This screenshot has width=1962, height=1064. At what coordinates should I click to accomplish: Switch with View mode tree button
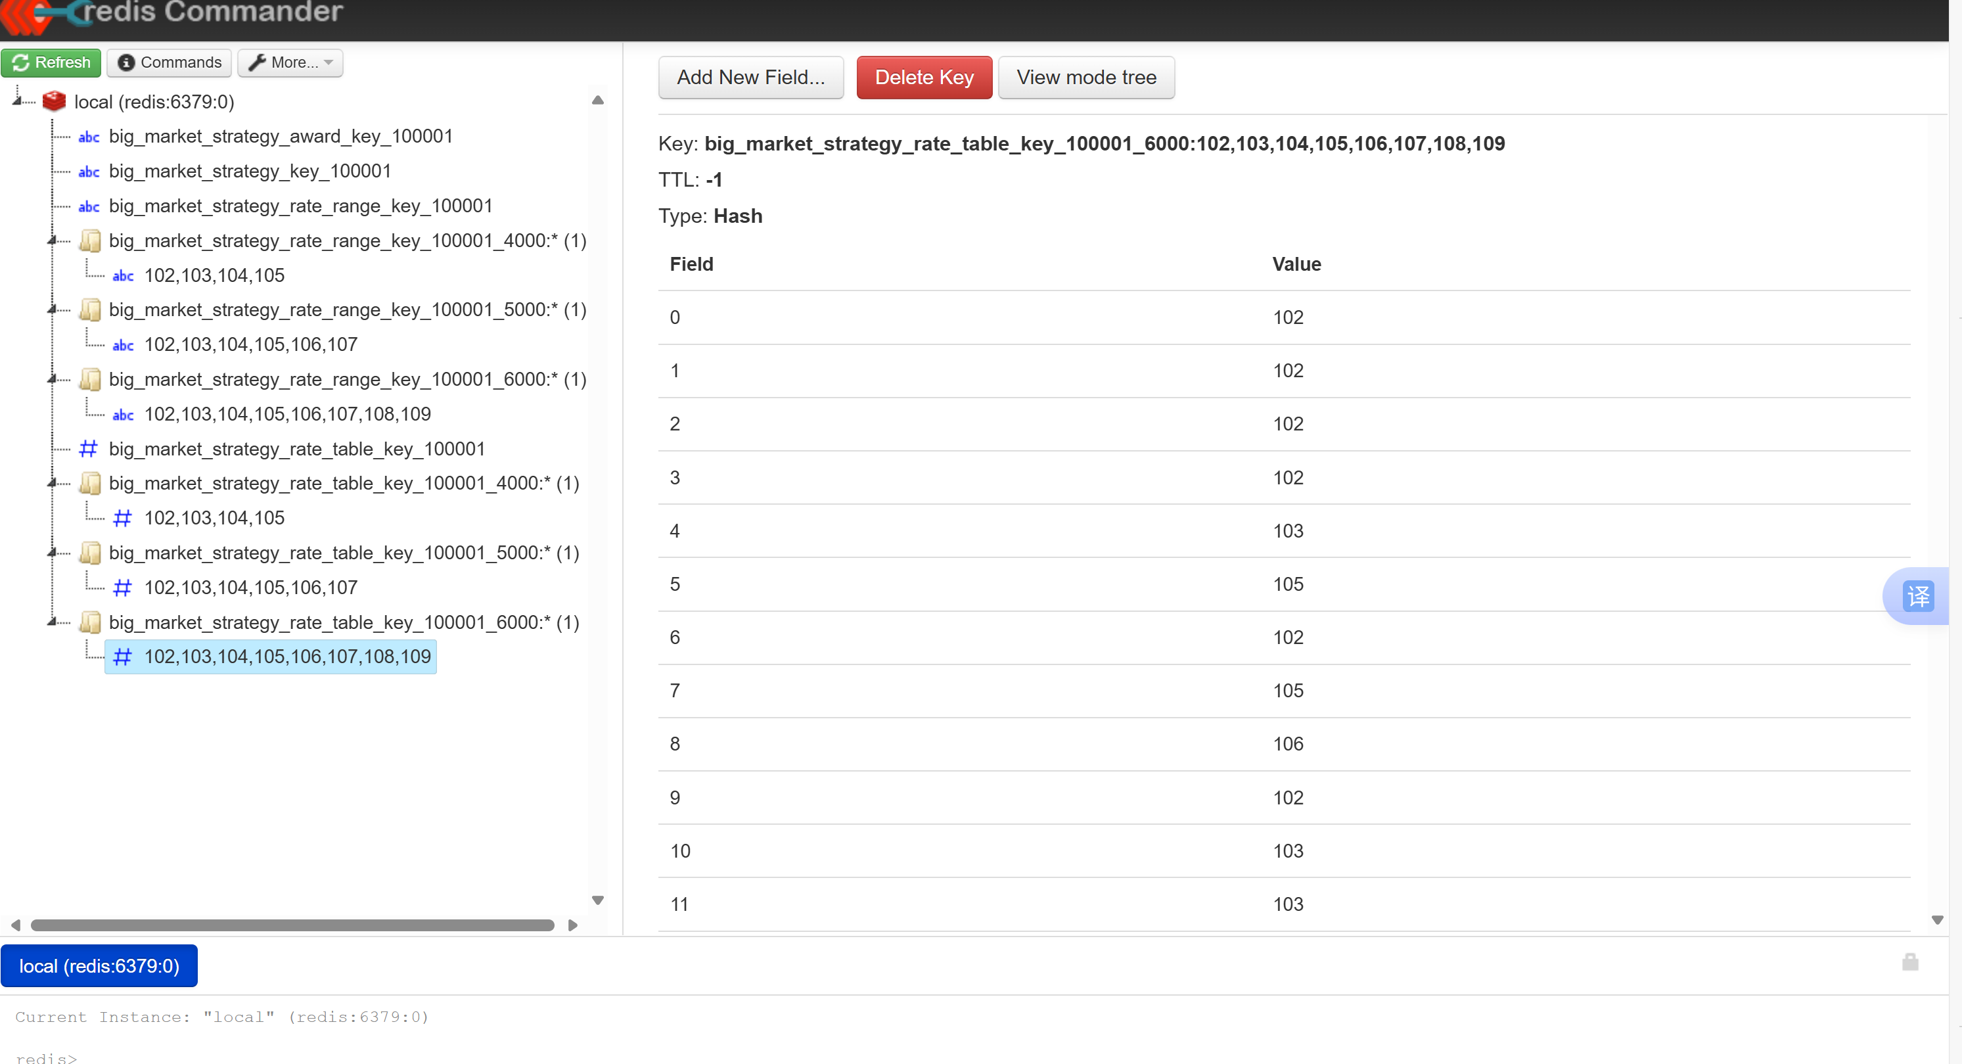pyautogui.click(x=1085, y=77)
